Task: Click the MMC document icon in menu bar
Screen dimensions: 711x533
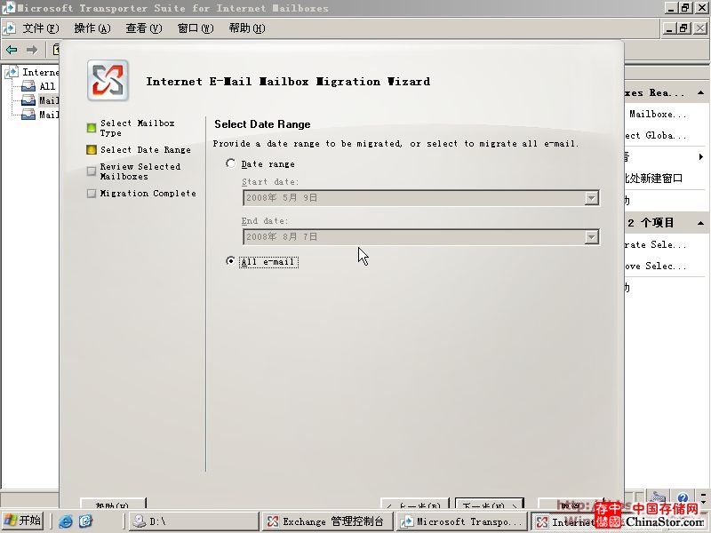Action: pos(9,28)
